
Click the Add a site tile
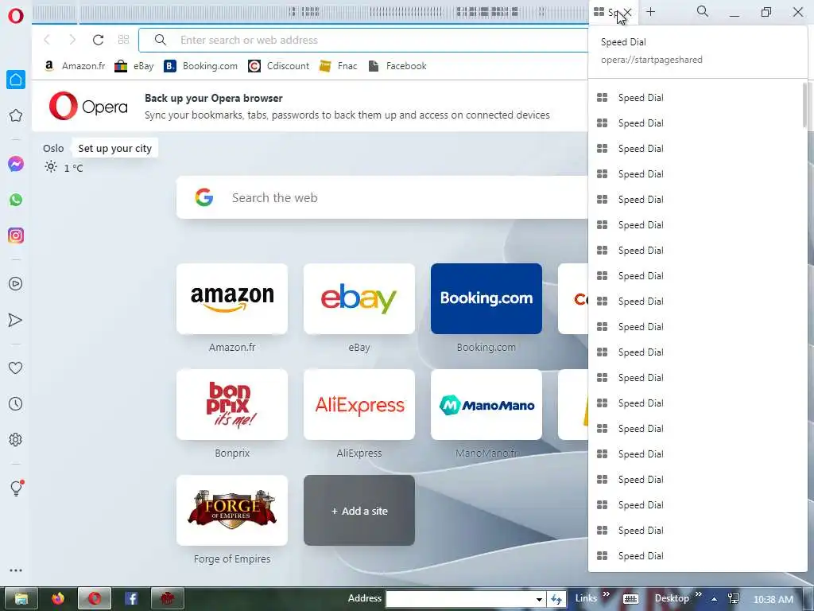click(x=359, y=510)
